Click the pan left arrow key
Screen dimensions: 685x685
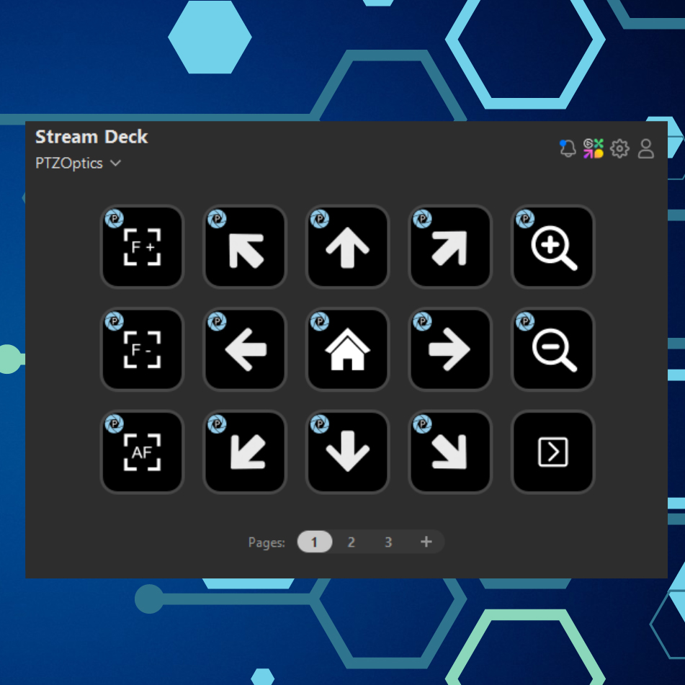[245, 349]
